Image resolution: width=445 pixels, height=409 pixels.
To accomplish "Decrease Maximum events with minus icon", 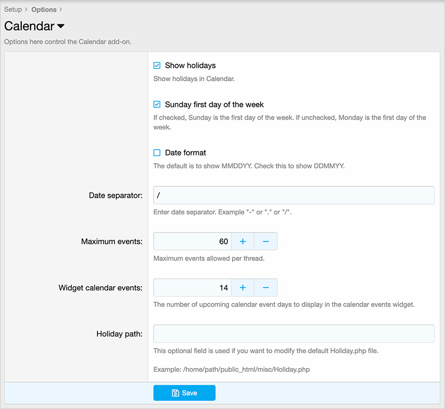I will point(266,241).
